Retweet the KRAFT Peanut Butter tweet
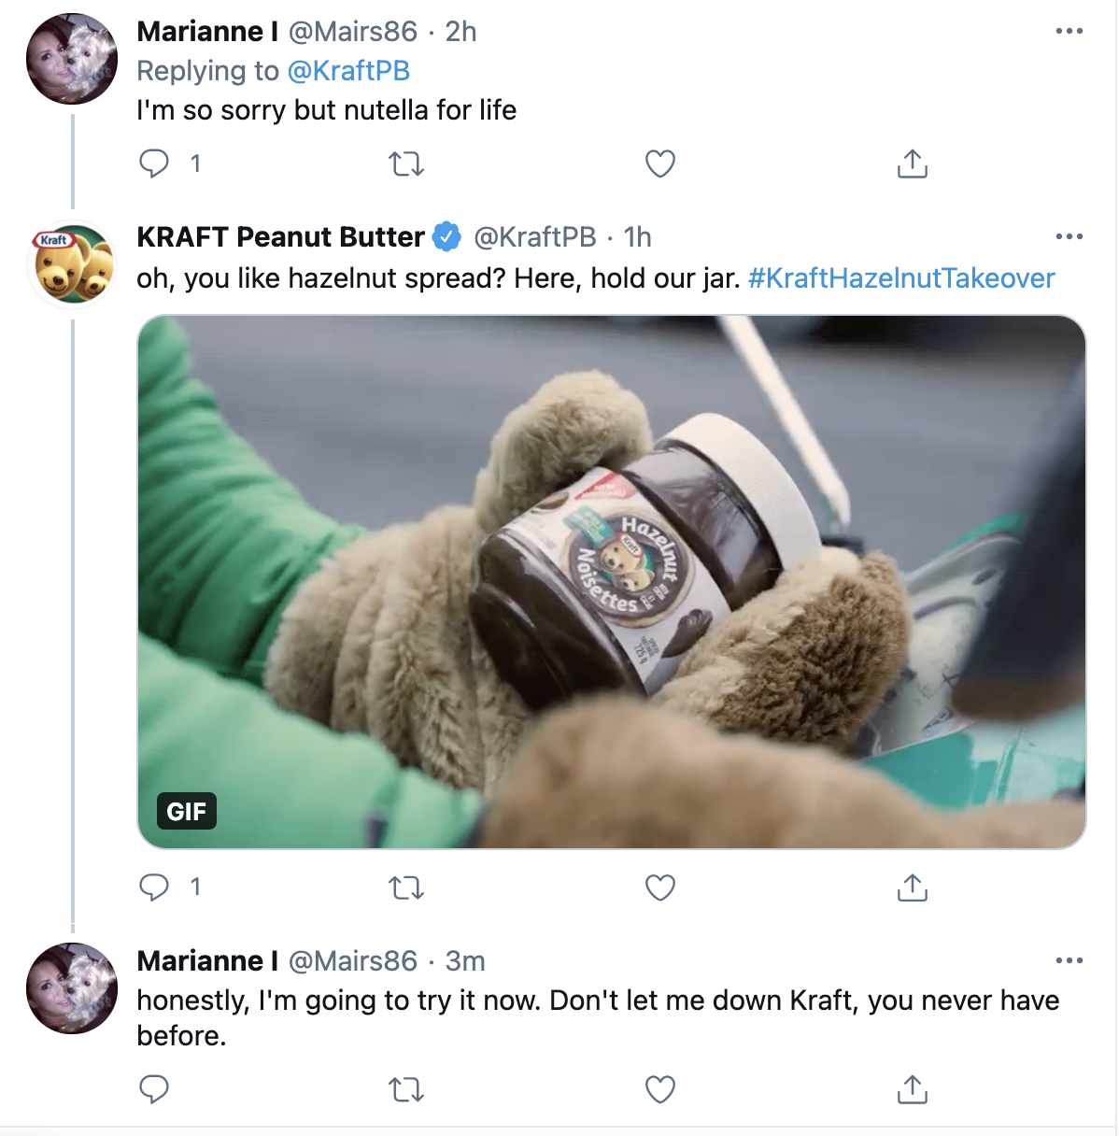This screenshot has width=1119, height=1136. coord(406,887)
